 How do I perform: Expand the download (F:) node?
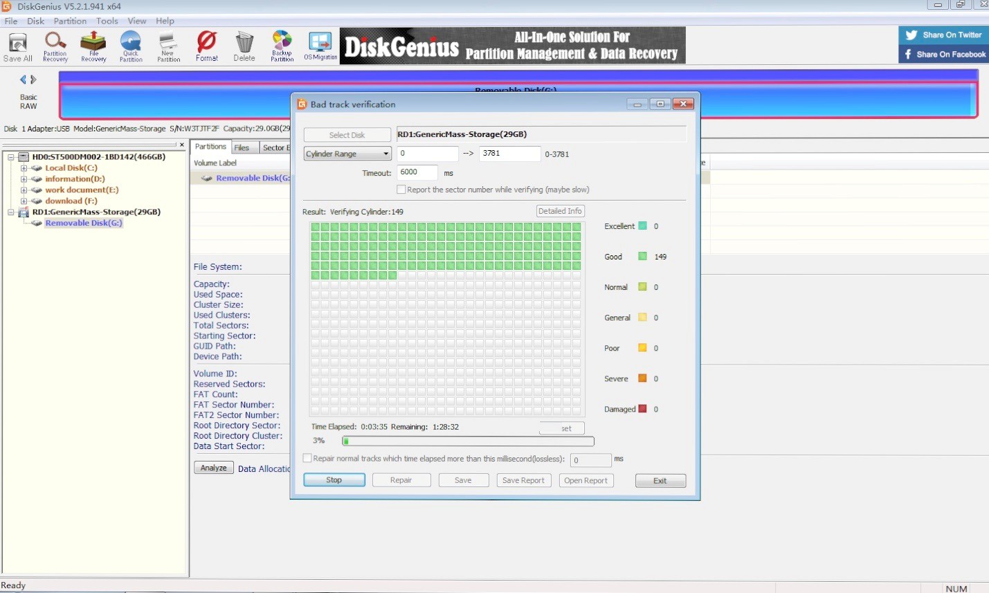24,201
